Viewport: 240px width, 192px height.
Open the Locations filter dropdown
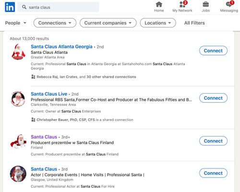(158, 23)
